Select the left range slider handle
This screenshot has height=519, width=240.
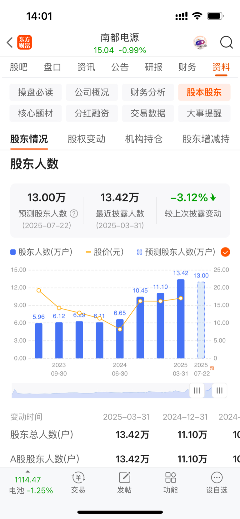tap(197, 390)
